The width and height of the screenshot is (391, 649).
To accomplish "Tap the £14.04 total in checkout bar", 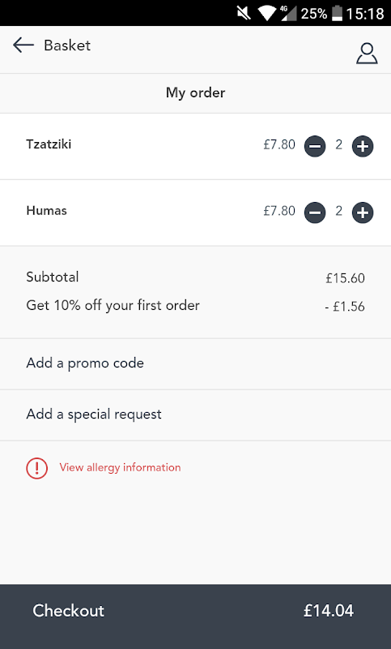I will pyautogui.click(x=329, y=611).
